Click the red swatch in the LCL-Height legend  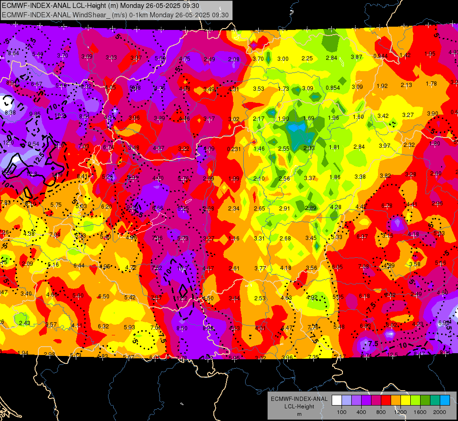pos(386,400)
